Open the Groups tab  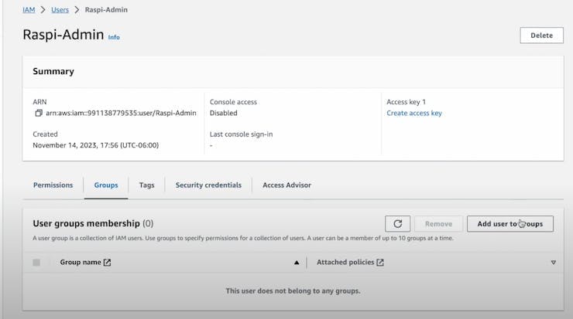(106, 185)
